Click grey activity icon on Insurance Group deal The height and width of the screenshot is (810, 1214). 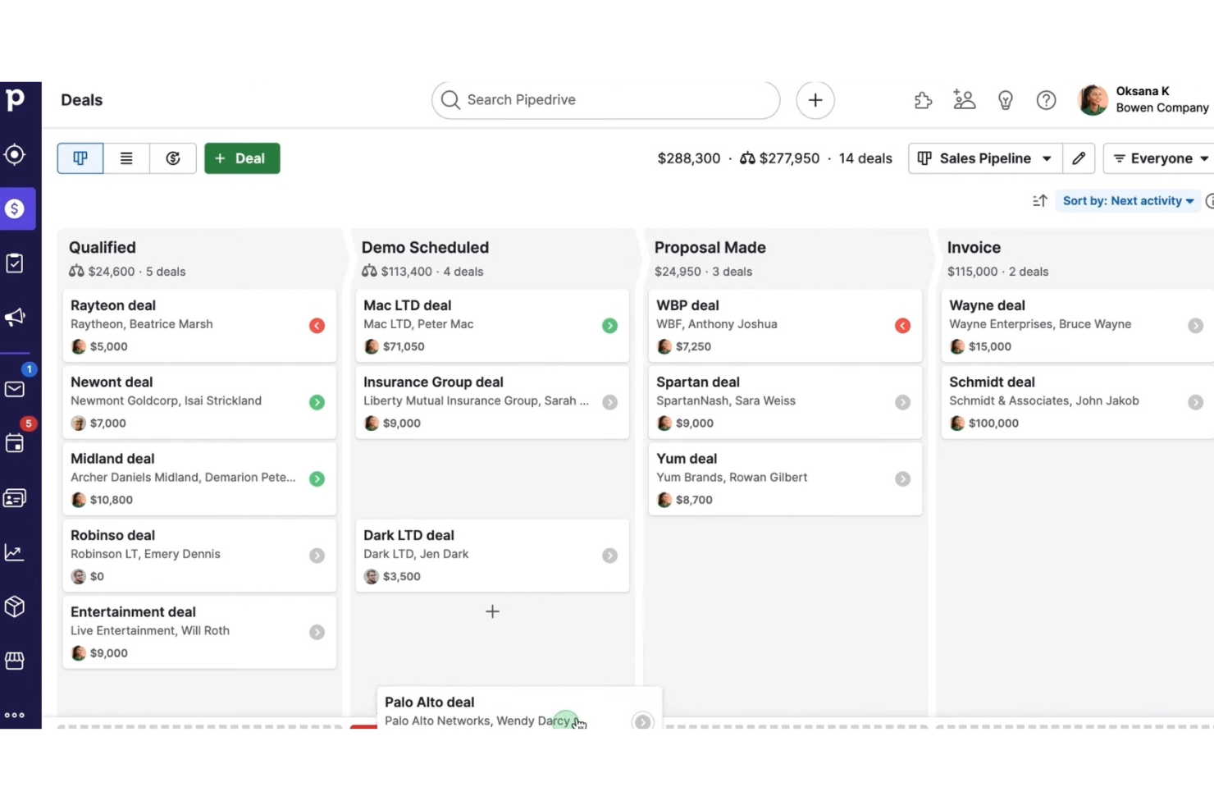[609, 402]
